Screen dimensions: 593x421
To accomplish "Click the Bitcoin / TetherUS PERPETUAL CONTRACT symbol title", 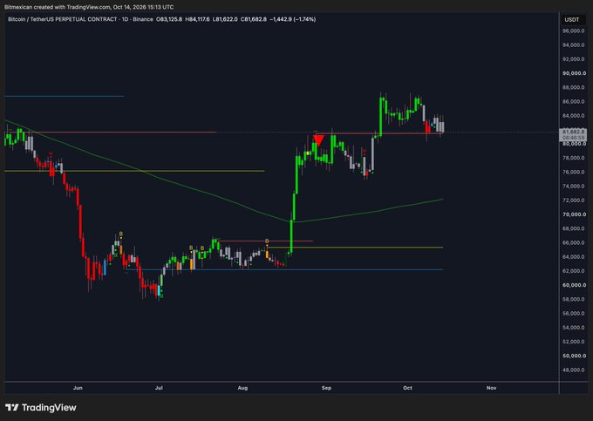I will 63,19.
